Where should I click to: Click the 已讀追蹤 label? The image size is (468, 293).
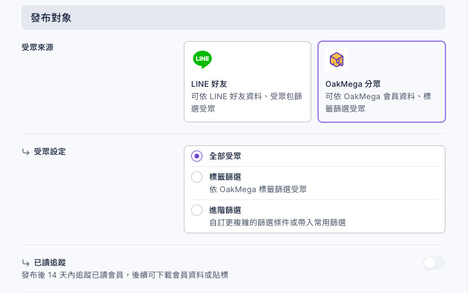point(50,263)
